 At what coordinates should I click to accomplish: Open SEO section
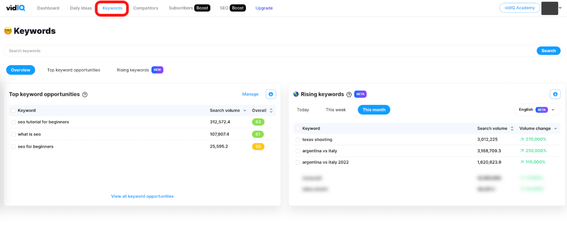[224, 8]
